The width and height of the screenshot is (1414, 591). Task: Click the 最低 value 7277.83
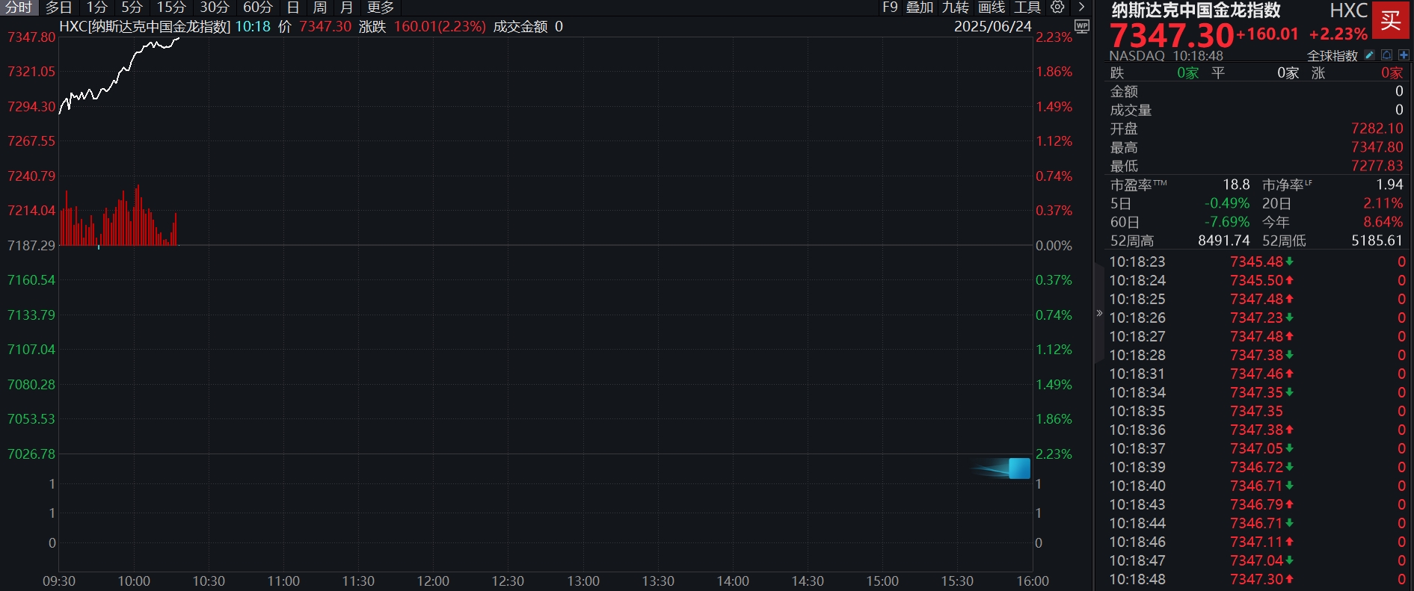(1377, 166)
